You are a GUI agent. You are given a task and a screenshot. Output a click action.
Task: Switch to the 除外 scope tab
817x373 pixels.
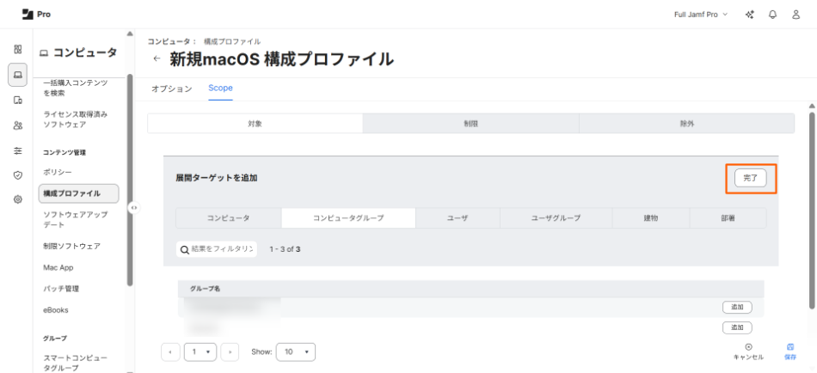tap(686, 124)
